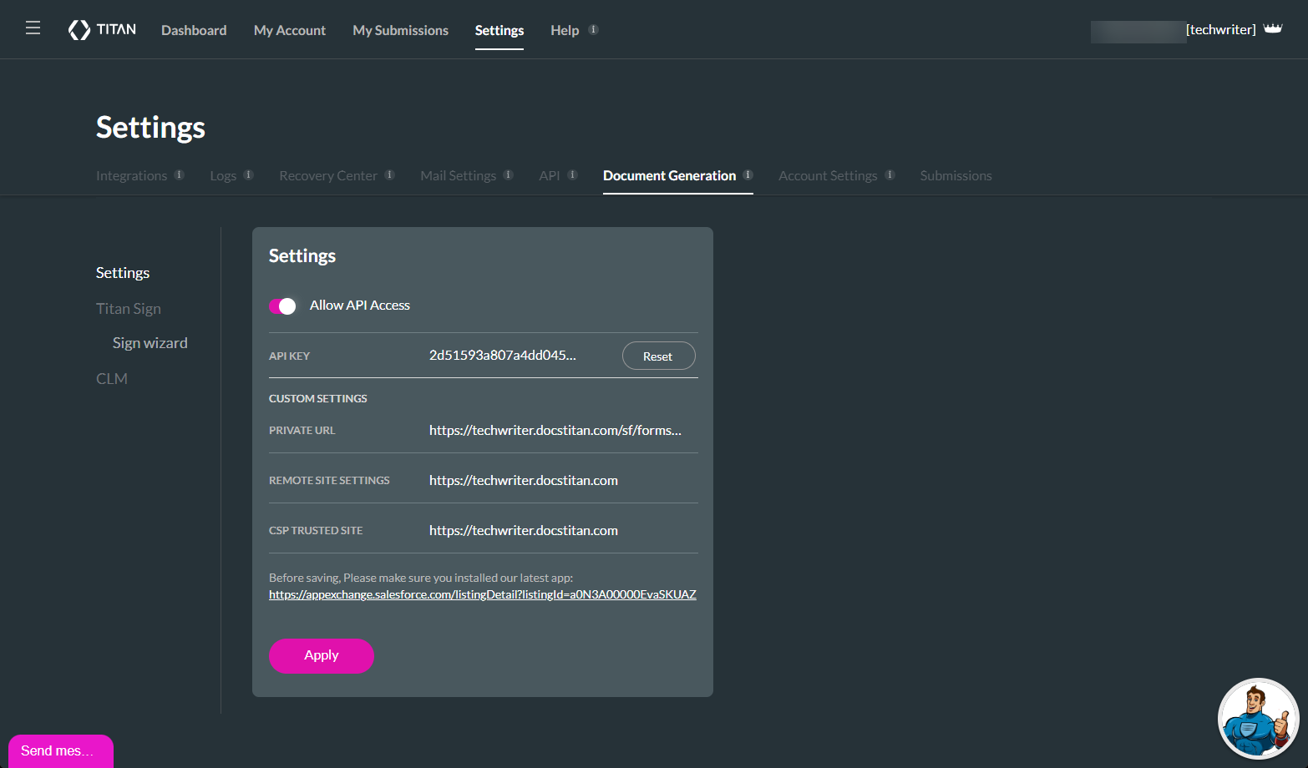Screen dimensions: 1308x768
Task: Click the crown icon next to techwriter
Action: [x=1273, y=28]
